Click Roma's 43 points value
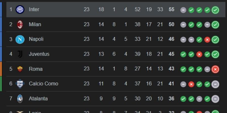The image size is (227, 113). pyautogui.click(x=171, y=69)
